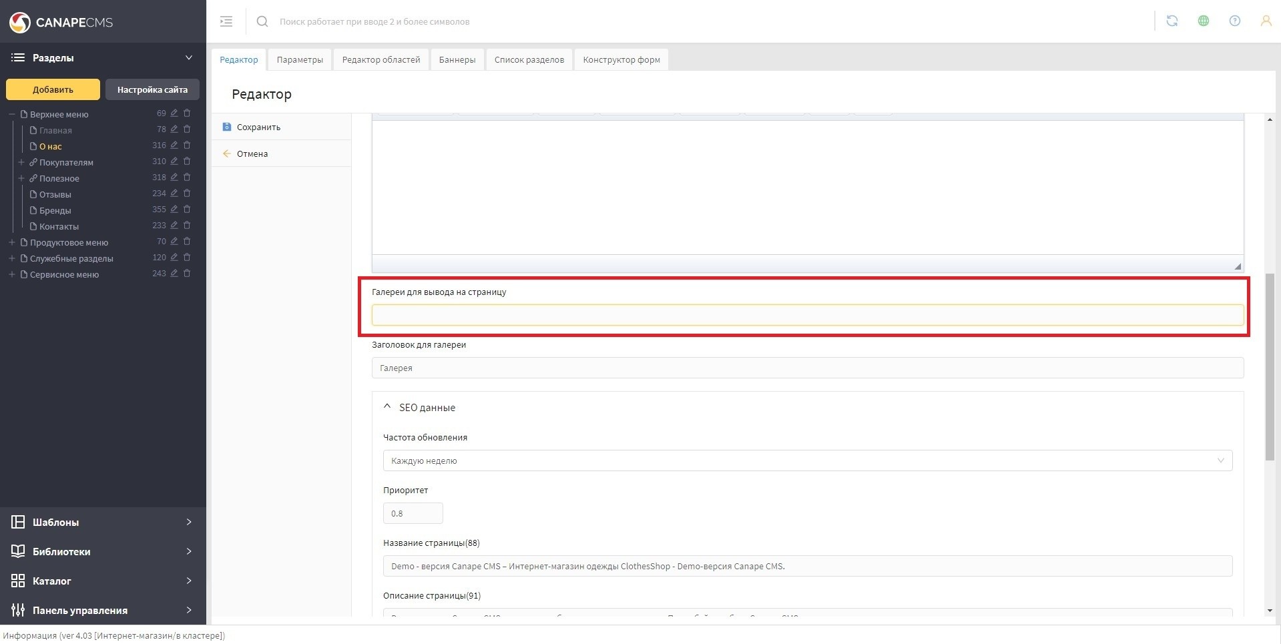Image resolution: width=1281 pixels, height=644 pixels.
Task: Click the editor vertical scrollbar
Action: pyautogui.click(x=1269, y=366)
